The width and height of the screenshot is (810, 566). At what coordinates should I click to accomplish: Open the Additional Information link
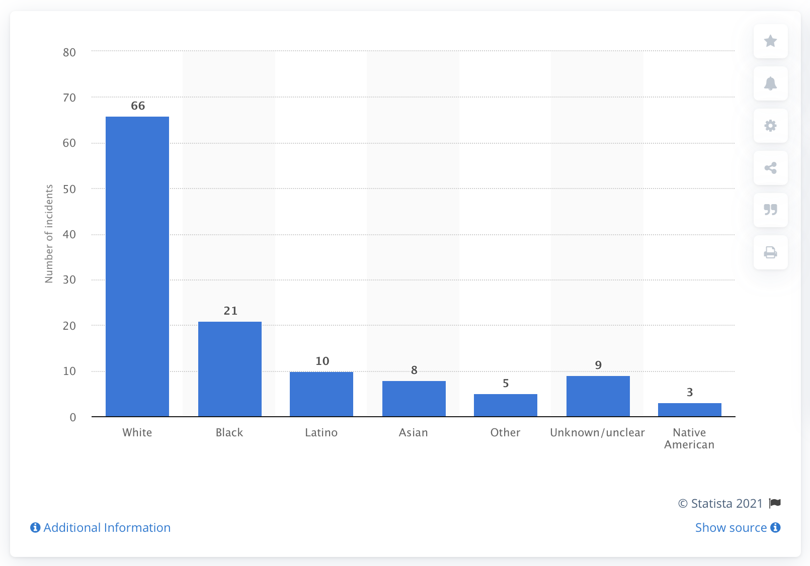(107, 527)
